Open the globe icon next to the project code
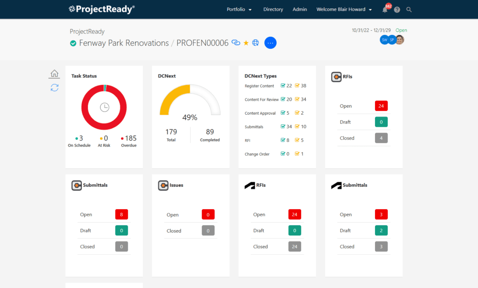478x288 pixels. (x=255, y=43)
